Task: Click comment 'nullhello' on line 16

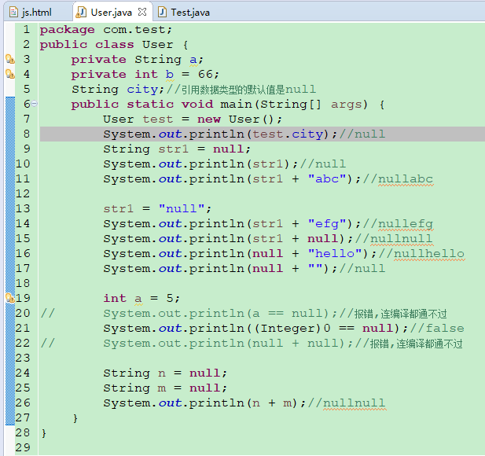Action: (x=428, y=253)
